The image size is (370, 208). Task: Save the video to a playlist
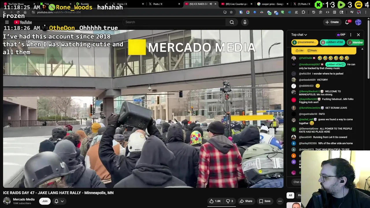pyautogui.click(x=265, y=201)
